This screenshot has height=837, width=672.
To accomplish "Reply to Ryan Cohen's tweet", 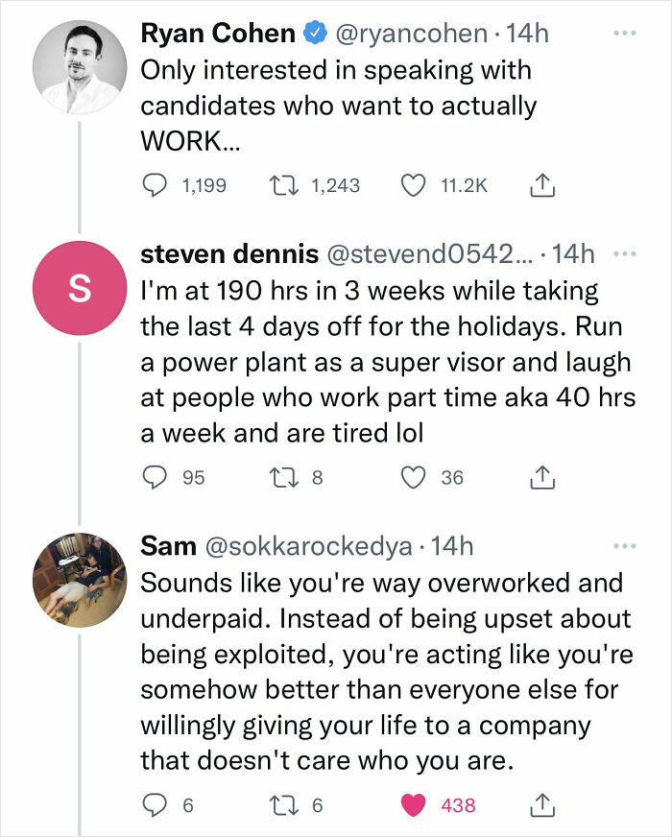I will [x=156, y=185].
